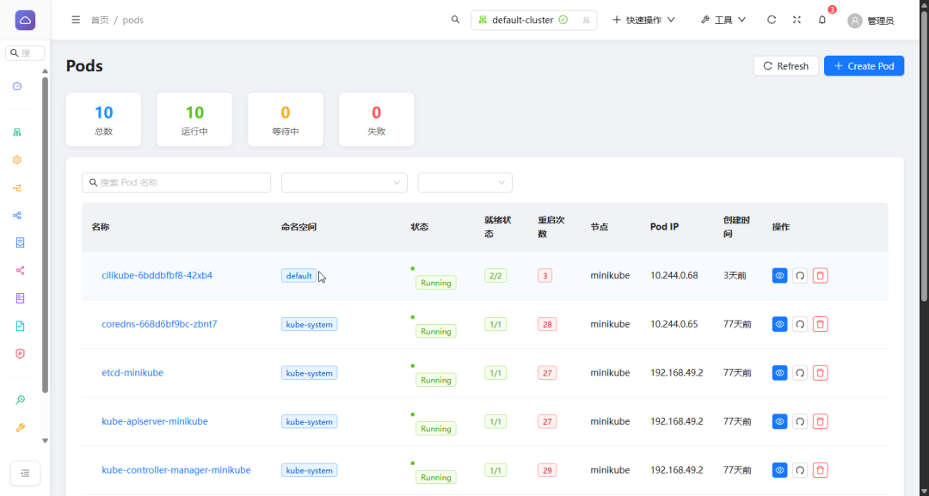
Task: Click the purple cloud app logo
Action: pyautogui.click(x=25, y=20)
